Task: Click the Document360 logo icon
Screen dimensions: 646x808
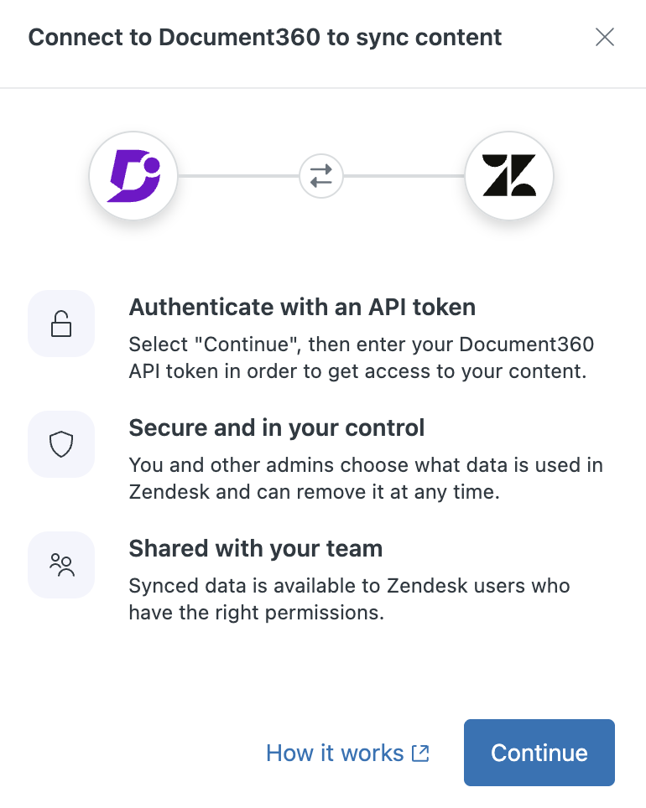Action: [133, 176]
